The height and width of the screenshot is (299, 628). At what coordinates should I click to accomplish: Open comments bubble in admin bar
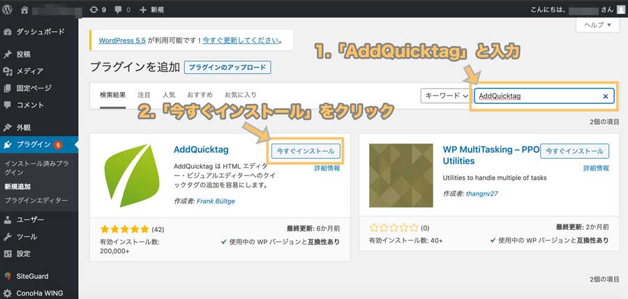(x=123, y=10)
